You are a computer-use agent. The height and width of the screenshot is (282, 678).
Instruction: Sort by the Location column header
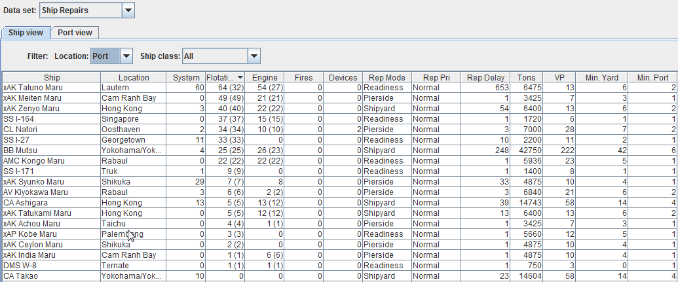click(x=134, y=77)
